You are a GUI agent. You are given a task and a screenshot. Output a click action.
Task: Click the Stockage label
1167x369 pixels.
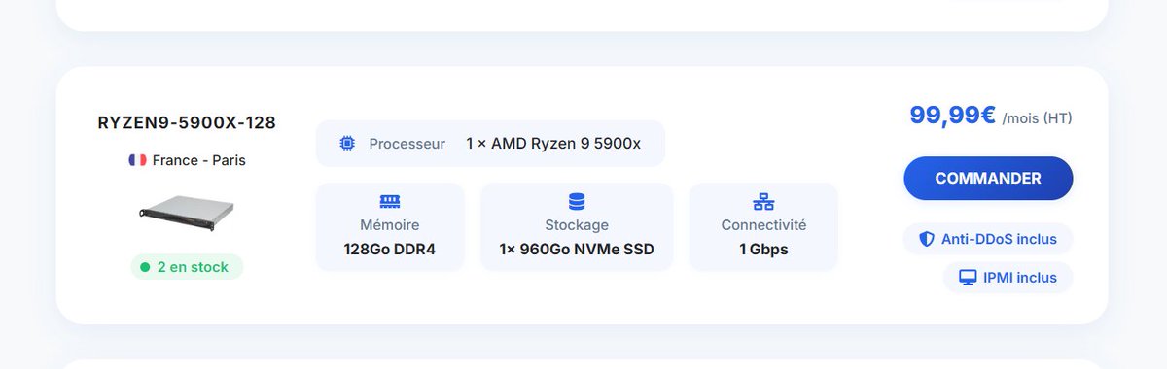coord(577,225)
